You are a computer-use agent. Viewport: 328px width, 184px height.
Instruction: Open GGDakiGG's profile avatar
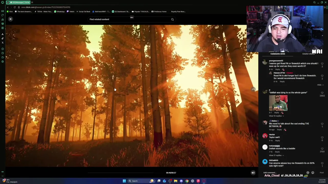[x=265, y=162]
